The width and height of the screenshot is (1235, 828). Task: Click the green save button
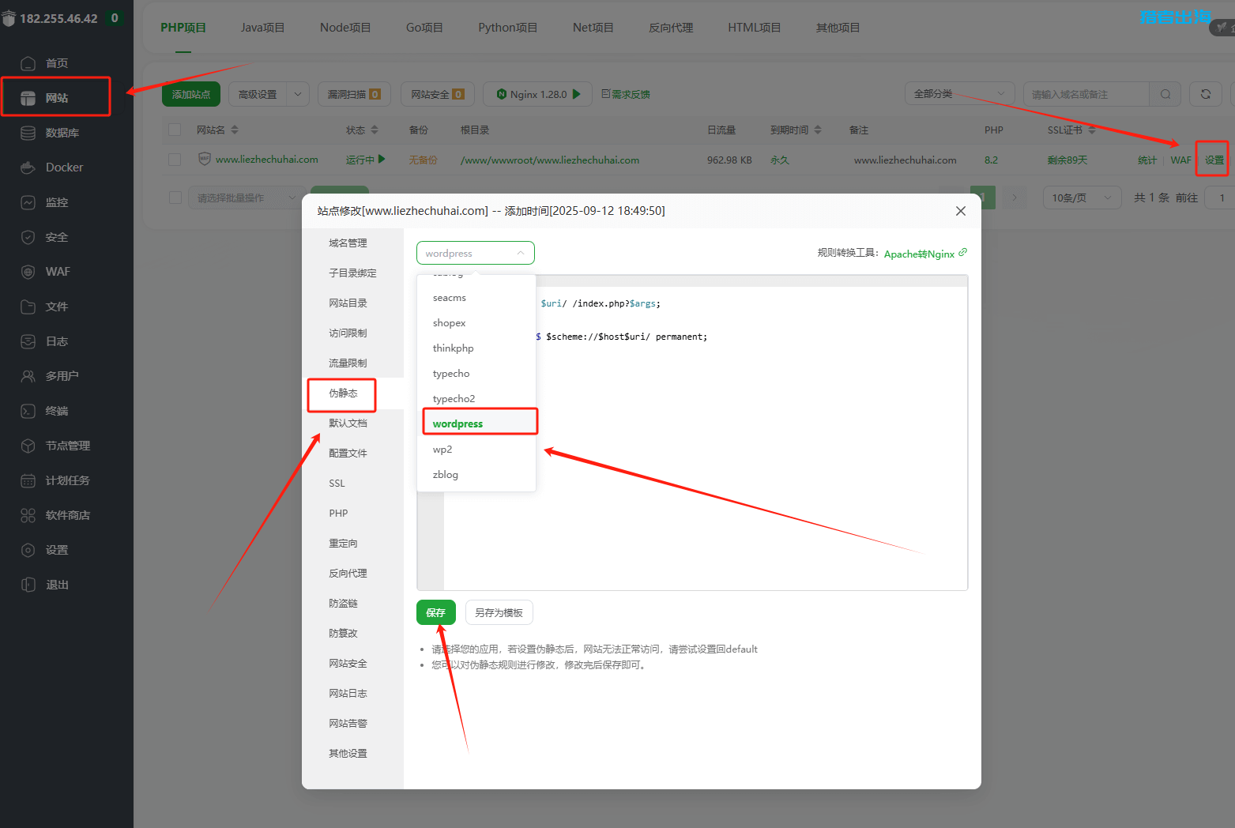click(x=435, y=613)
